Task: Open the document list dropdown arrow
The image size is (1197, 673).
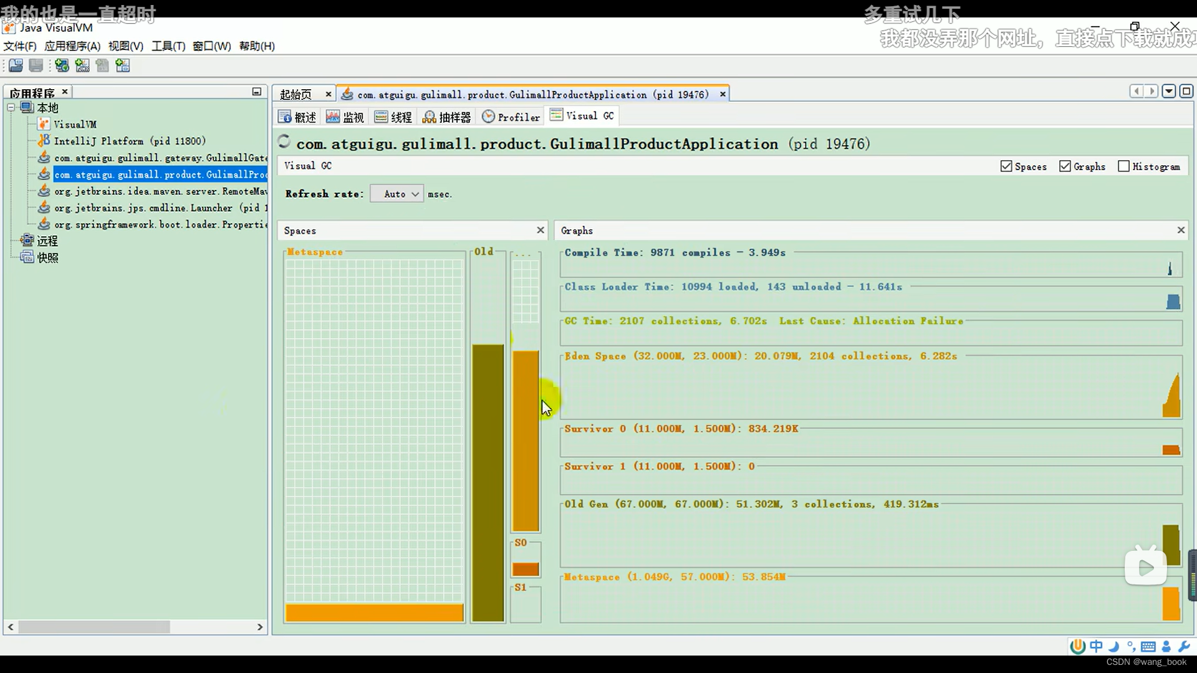Action: [x=1169, y=92]
